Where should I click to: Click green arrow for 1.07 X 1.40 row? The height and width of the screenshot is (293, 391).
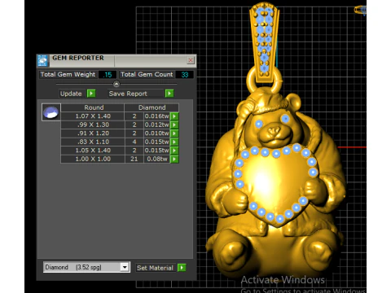coord(174,116)
